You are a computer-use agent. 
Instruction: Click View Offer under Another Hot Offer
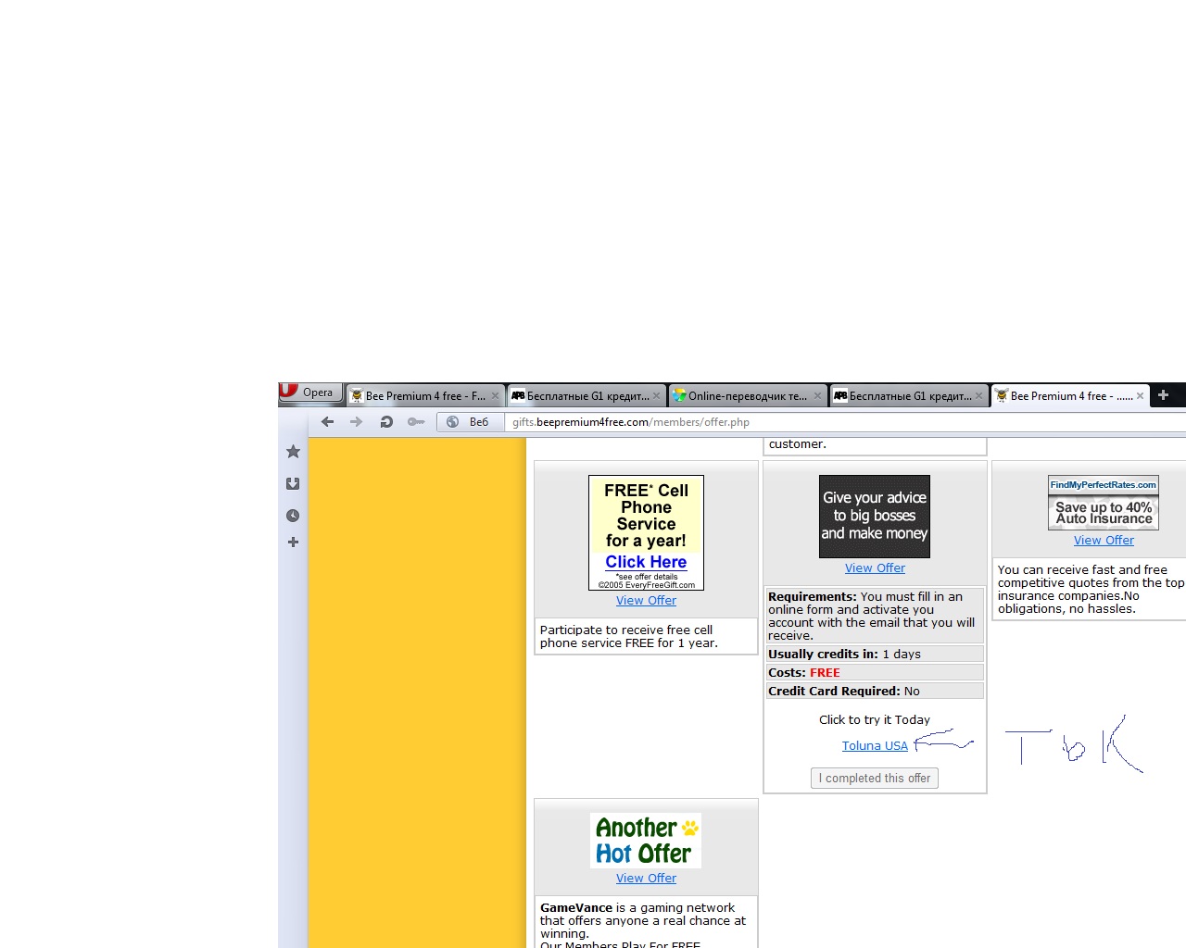(647, 879)
